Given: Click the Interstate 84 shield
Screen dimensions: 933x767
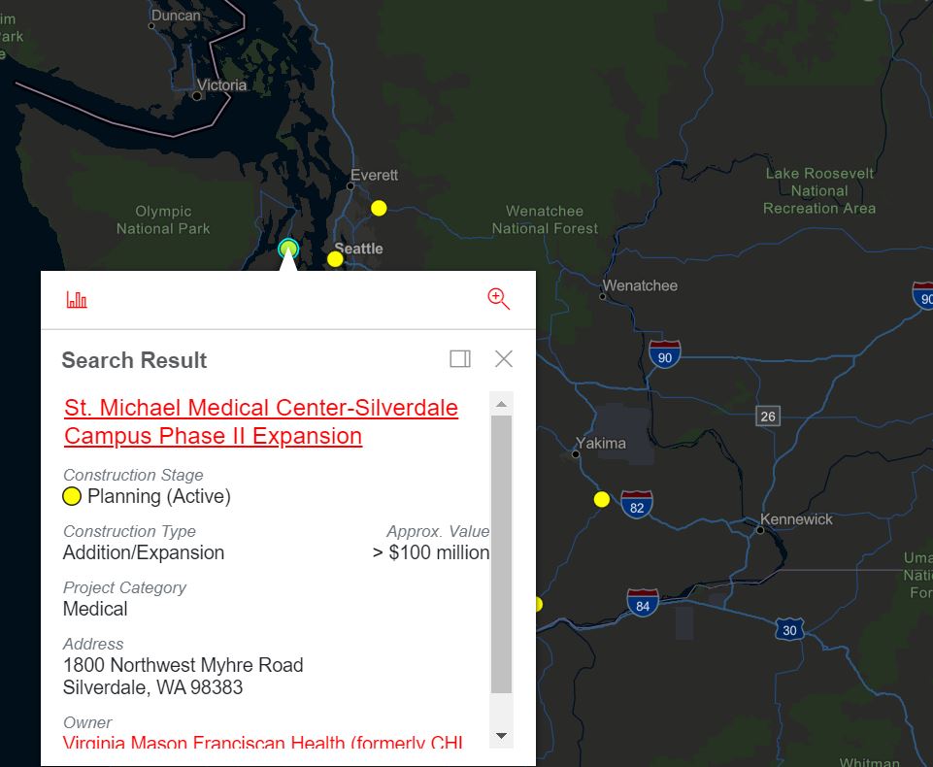Looking at the screenshot, I should click(643, 603).
